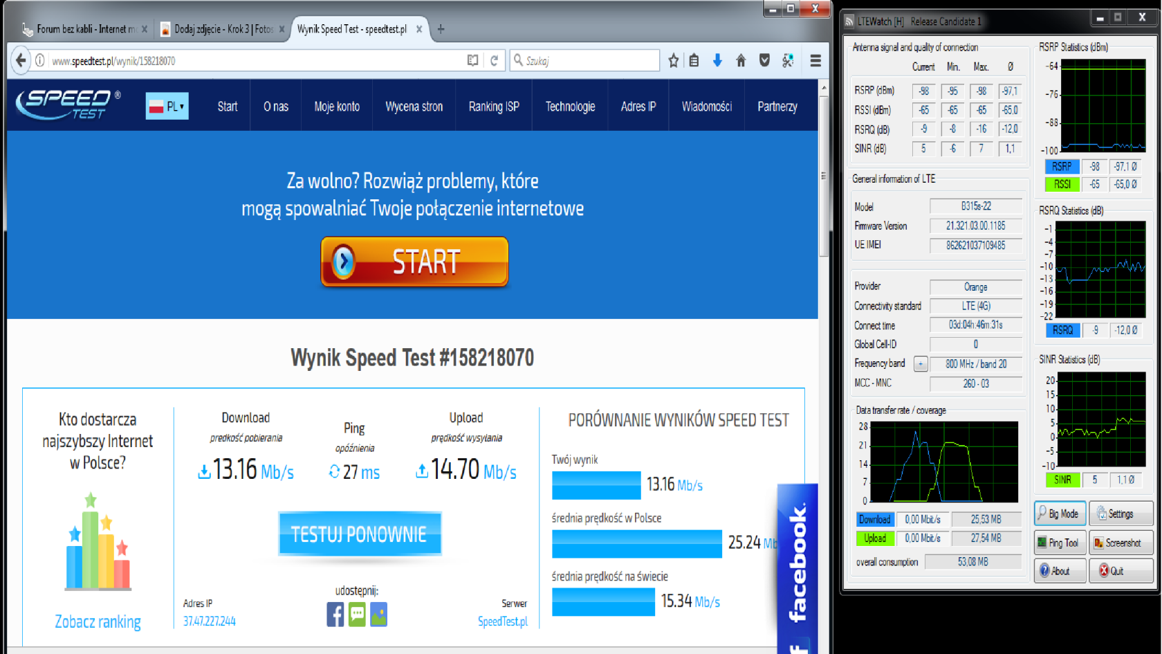This screenshot has height=654, width=1162.
Task: Click overall consumption 53,08 MB
Action: tap(972, 561)
